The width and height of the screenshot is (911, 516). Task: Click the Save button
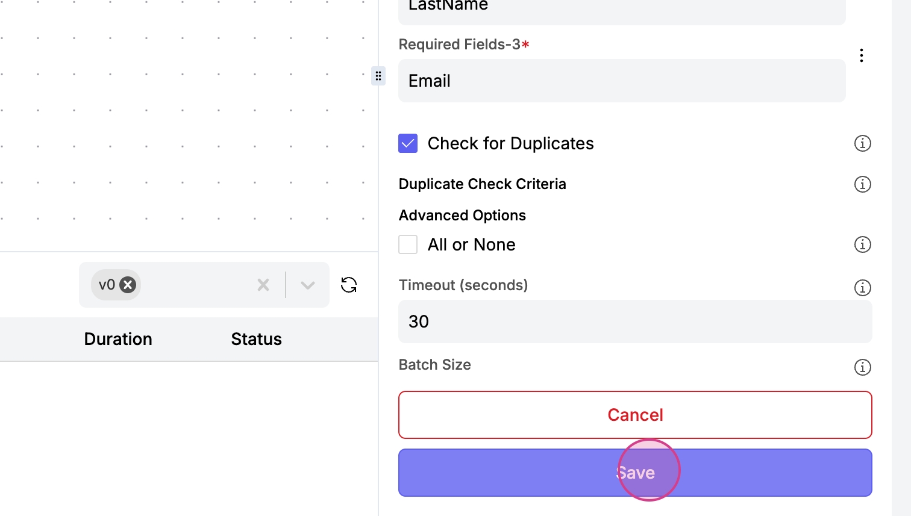coord(635,473)
